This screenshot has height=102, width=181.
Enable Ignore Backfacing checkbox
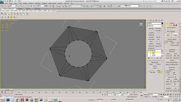pos(166,31)
